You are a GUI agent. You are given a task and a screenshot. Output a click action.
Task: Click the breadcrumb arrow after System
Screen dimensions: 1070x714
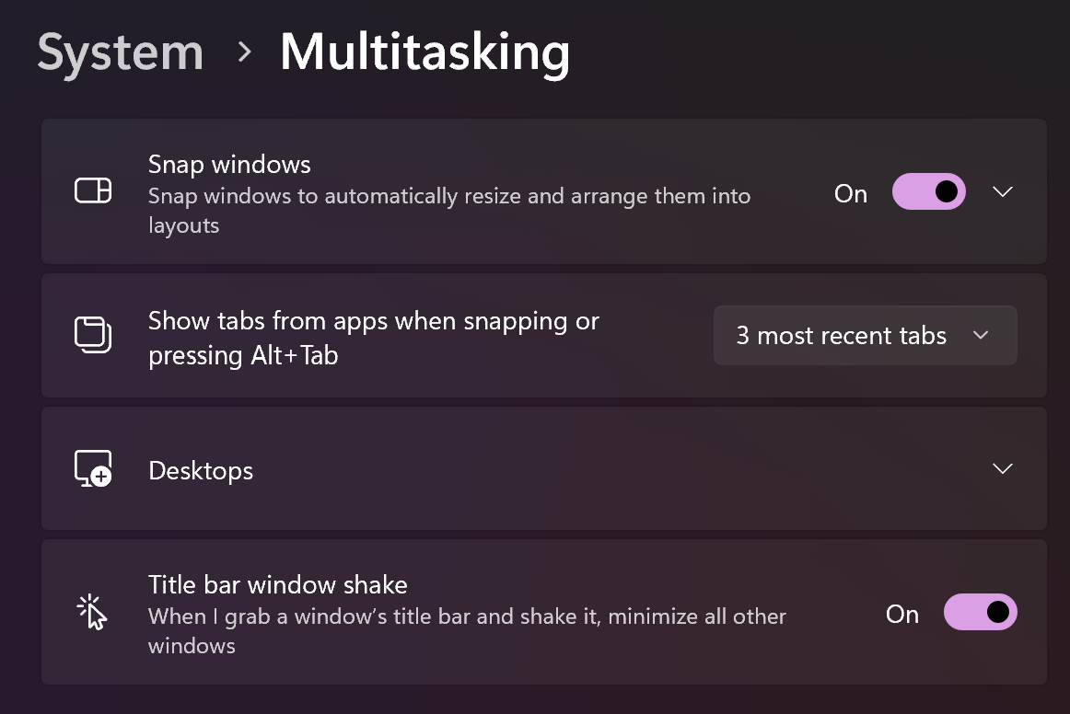(244, 52)
